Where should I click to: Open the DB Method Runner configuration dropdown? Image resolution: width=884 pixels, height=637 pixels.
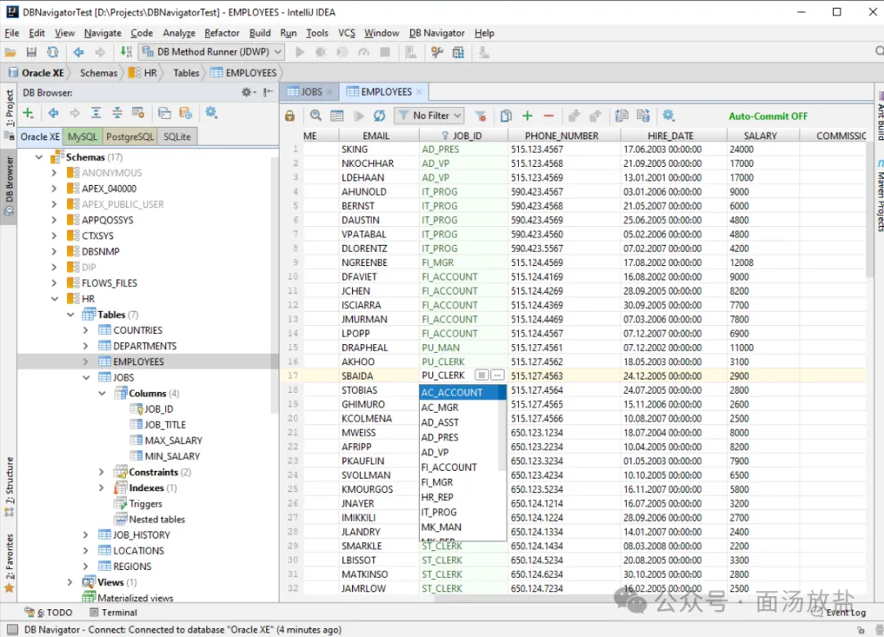coord(211,52)
